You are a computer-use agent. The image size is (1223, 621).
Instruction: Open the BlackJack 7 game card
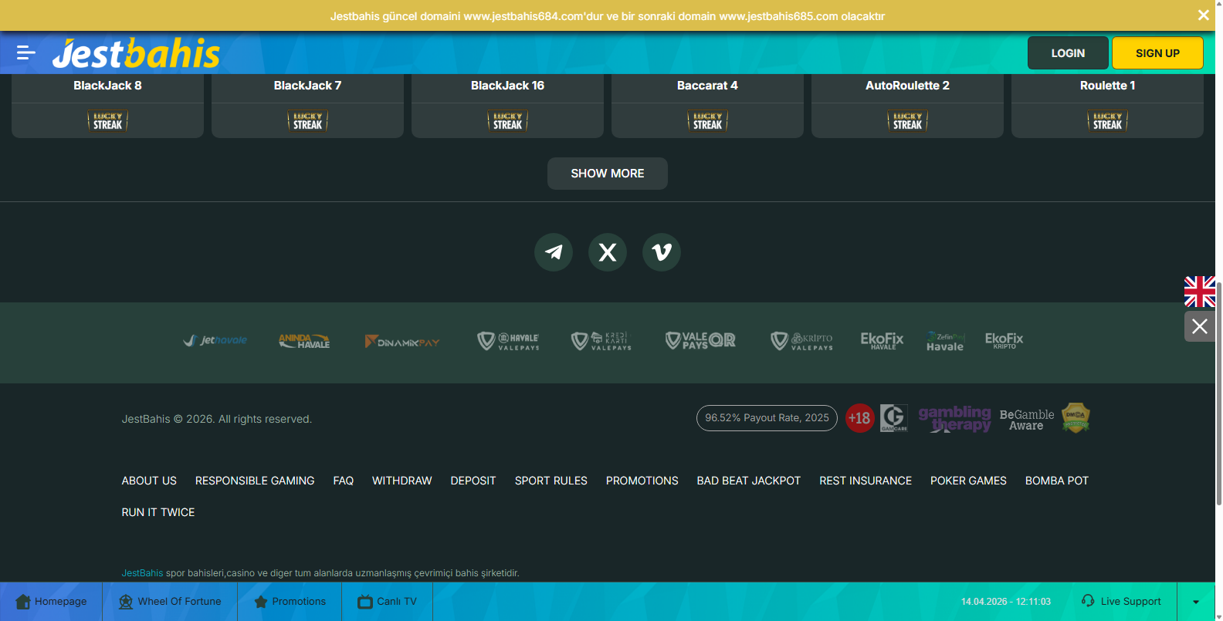click(x=307, y=106)
